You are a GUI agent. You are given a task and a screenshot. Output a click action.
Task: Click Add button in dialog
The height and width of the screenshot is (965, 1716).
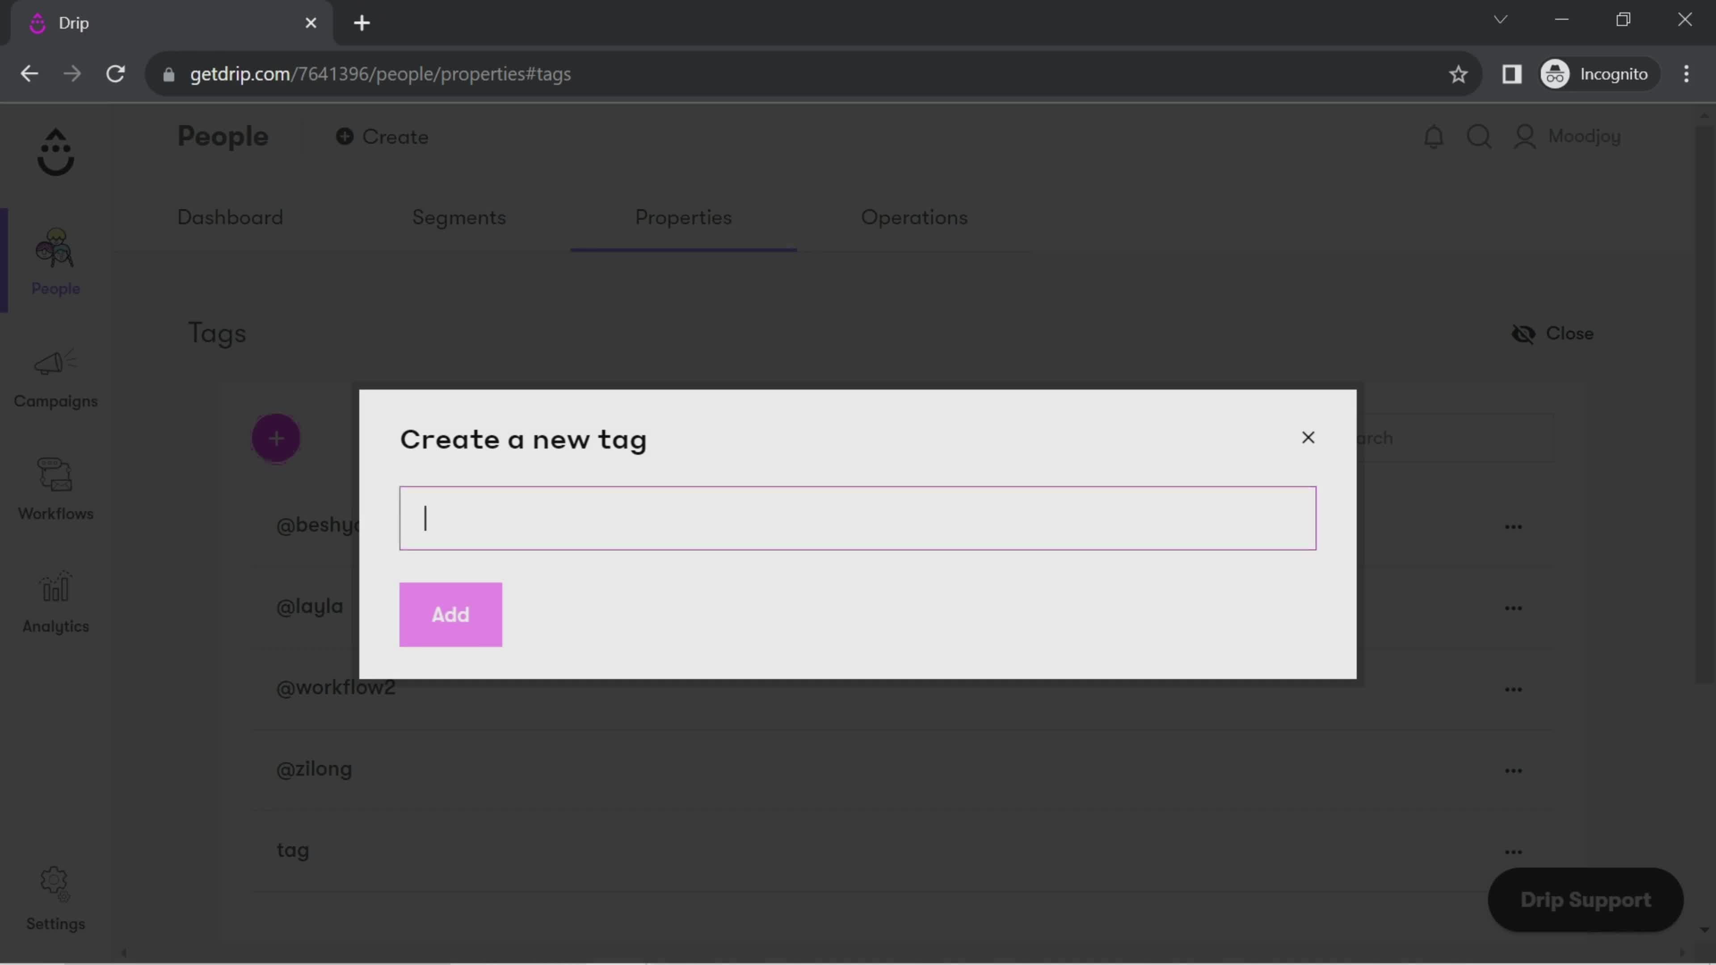tap(450, 614)
